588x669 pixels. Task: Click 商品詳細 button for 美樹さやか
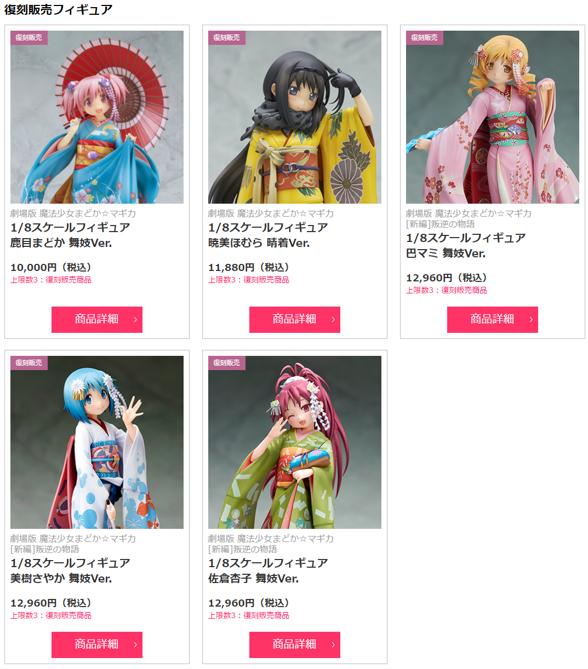(97, 645)
